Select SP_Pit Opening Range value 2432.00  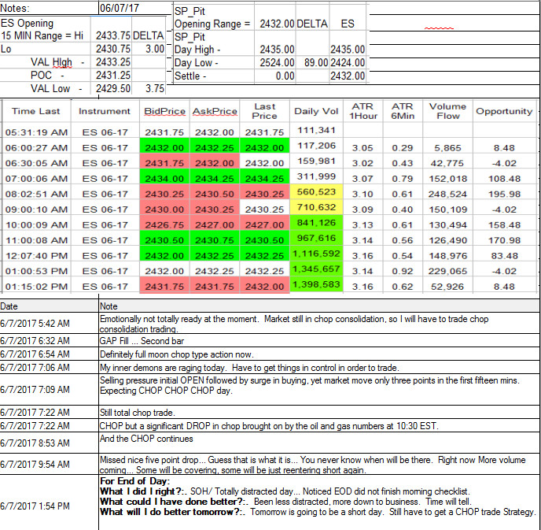(x=277, y=24)
